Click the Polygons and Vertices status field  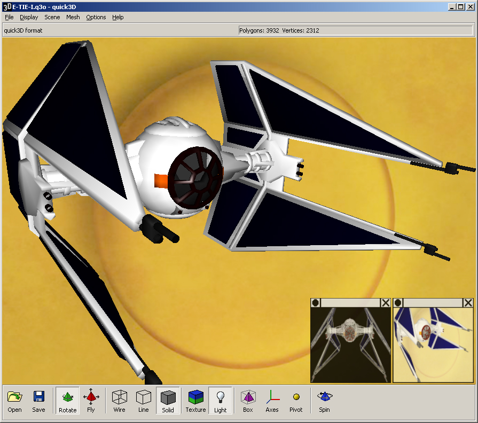[356, 30]
